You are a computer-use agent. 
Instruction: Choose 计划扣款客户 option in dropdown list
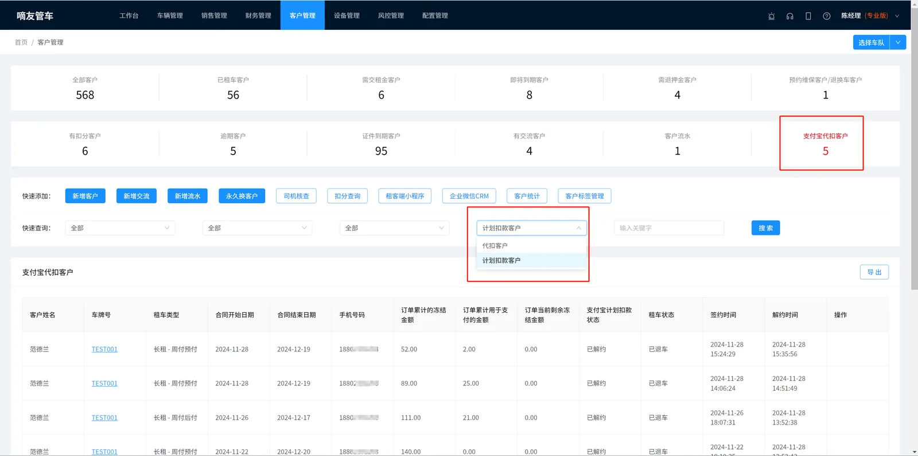531,261
